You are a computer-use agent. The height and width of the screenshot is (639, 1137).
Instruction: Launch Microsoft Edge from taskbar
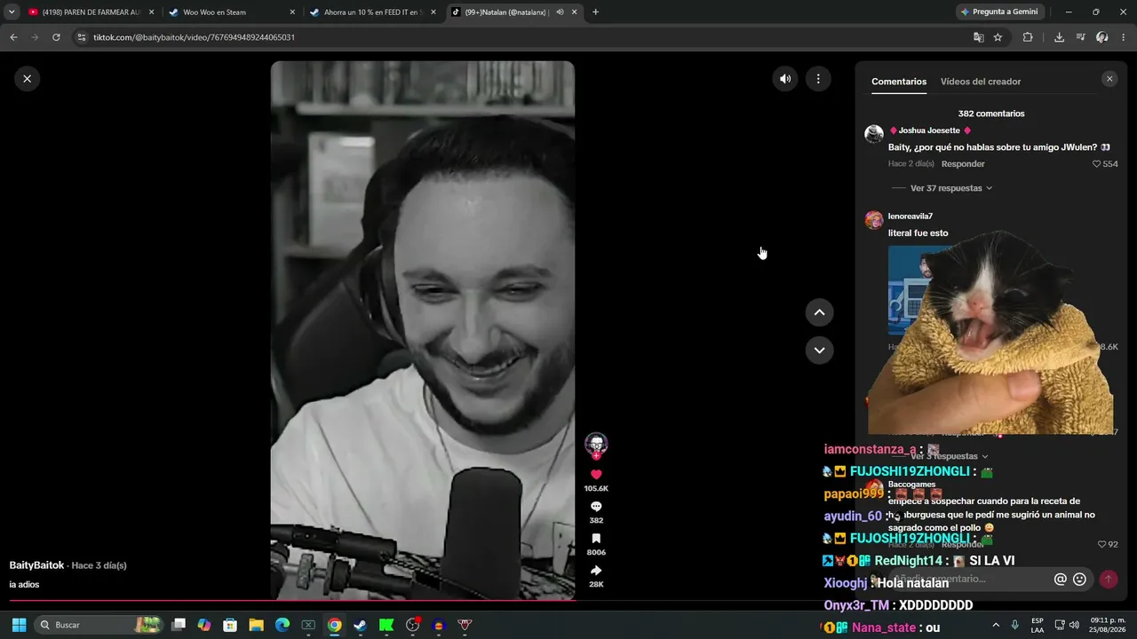click(x=282, y=625)
